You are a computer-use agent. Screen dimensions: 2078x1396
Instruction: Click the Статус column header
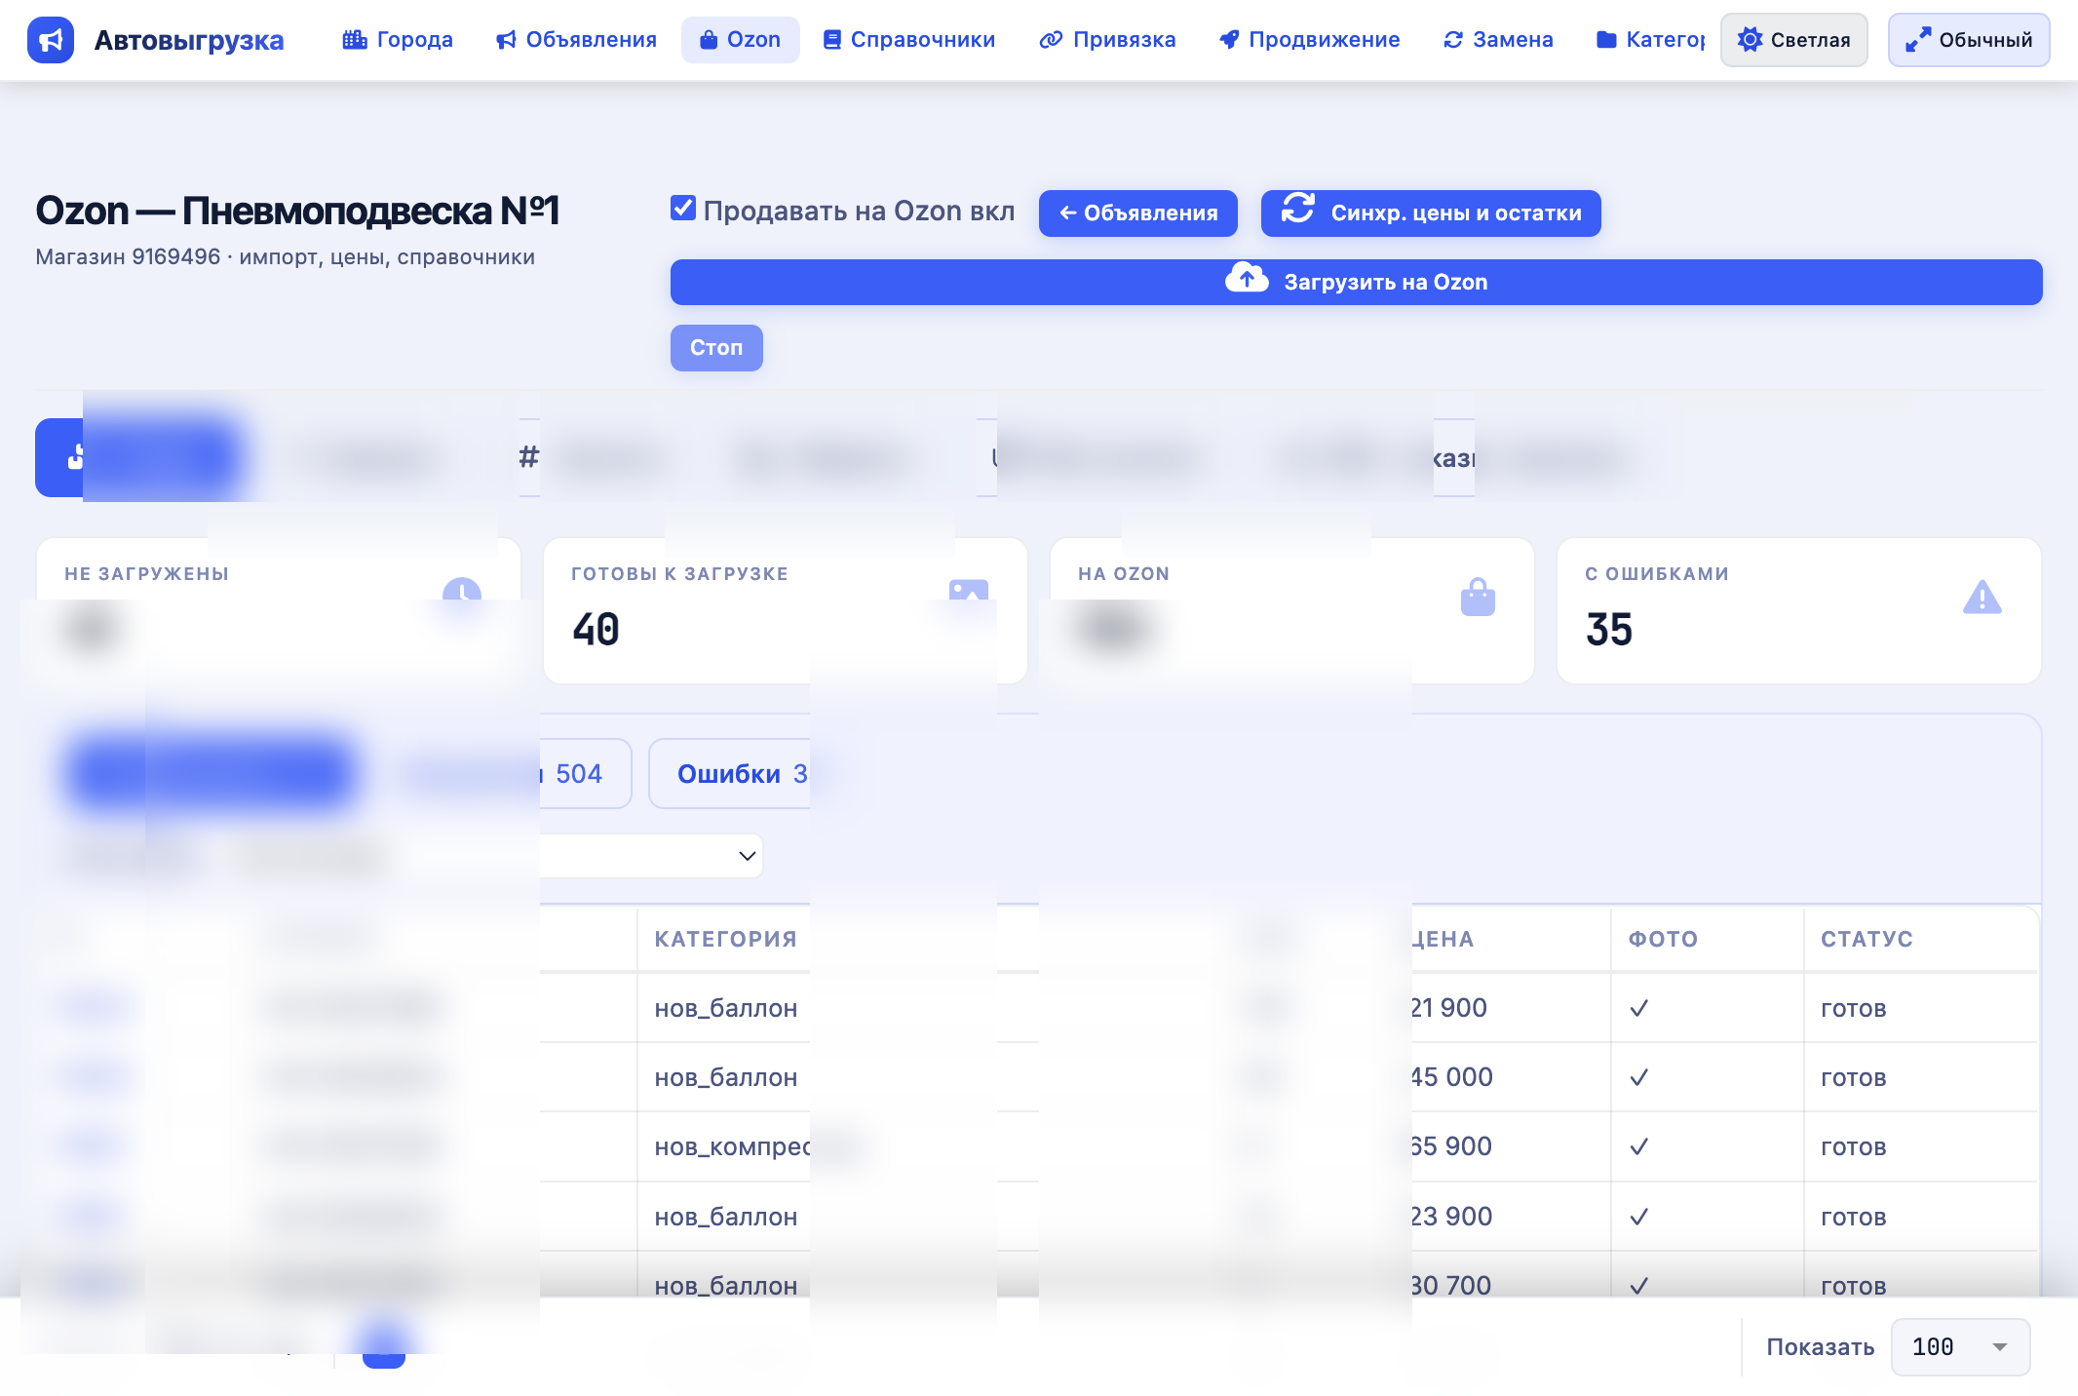(x=1867, y=939)
